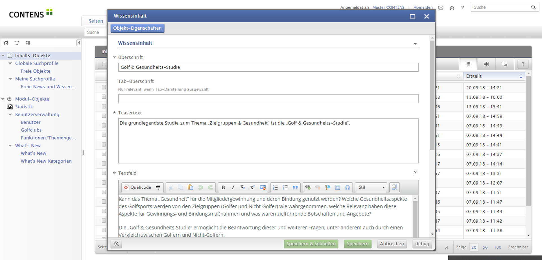Screen dimensions: 542x260
Task: Click the Speichern & Schließen button
Action: 311,244
